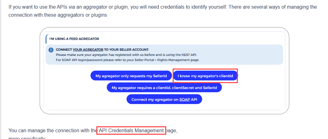Choose "I know my agregator's clientId" button
328x139 pixels.
[205, 76]
